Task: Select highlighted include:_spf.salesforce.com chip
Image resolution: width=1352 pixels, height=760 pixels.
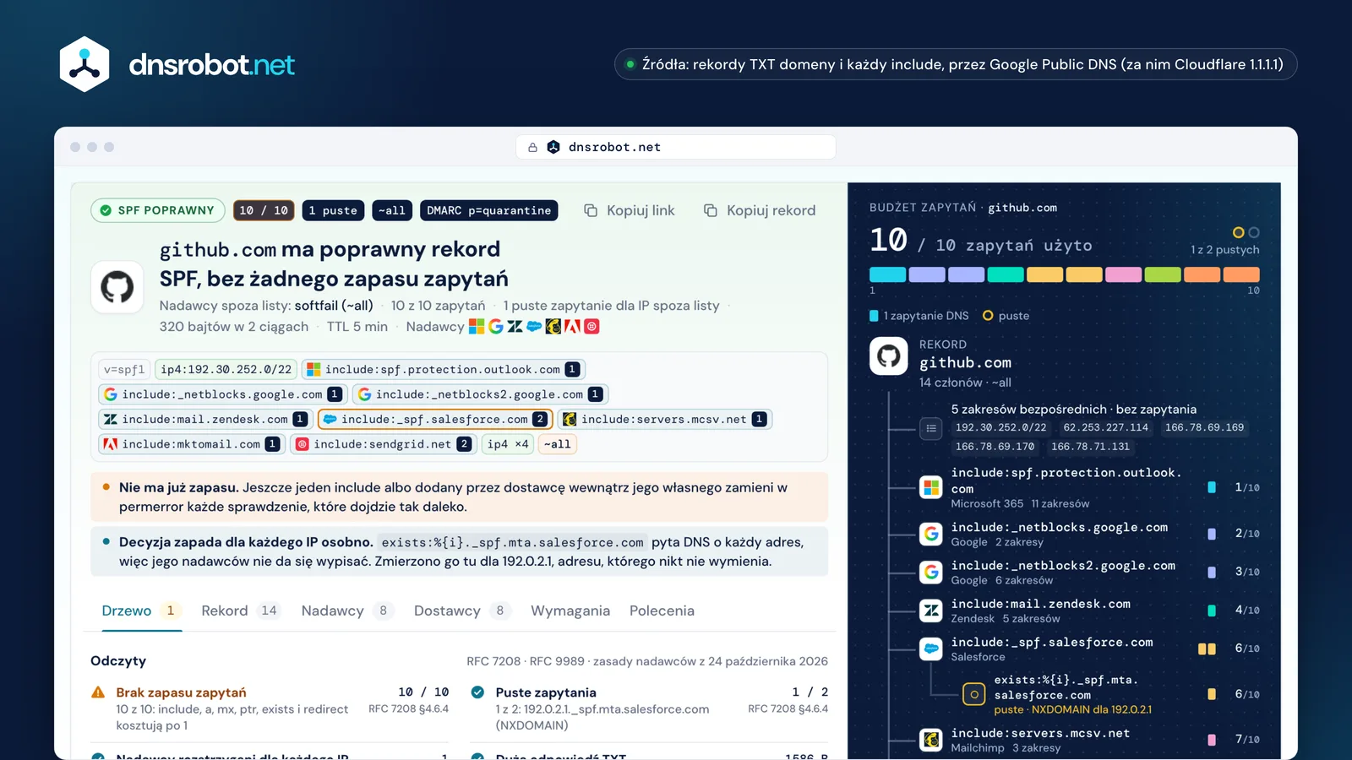Action: tap(435, 419)
